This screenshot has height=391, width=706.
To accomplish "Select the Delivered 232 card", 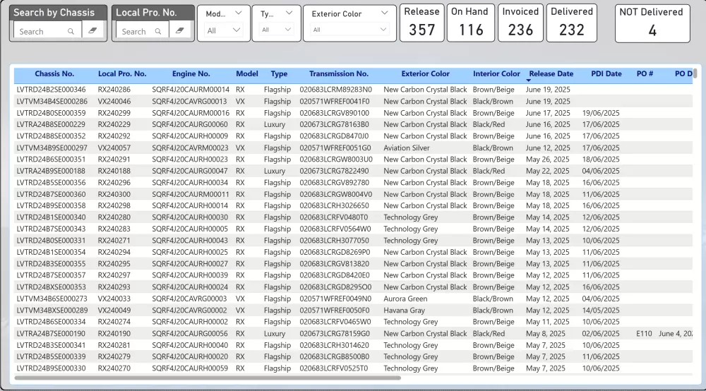I will click(572, 23).
